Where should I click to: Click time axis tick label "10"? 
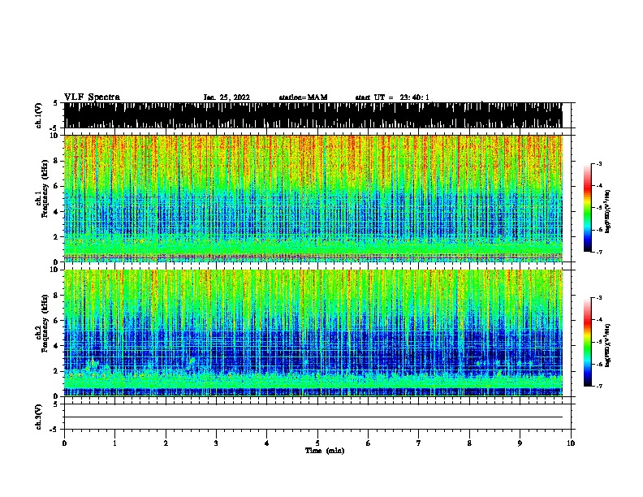point(571,443)
